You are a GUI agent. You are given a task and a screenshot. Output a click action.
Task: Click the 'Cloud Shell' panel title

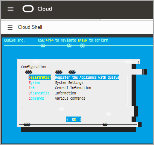(30, 27)
